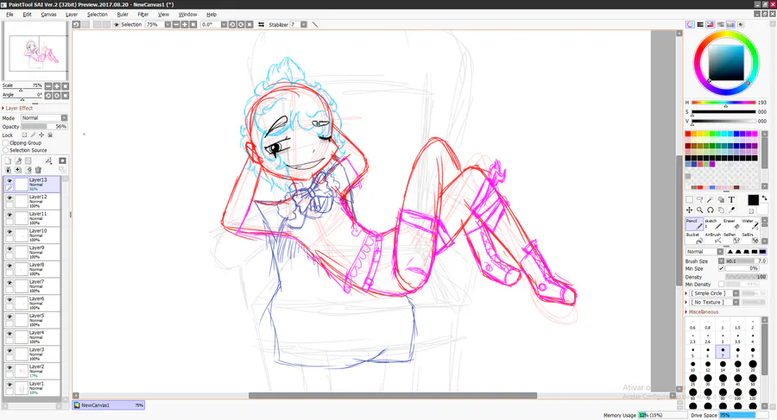Toggle Selection visibility eye in toolbar
Screen dimensions: 777x420
coord(117,24)
